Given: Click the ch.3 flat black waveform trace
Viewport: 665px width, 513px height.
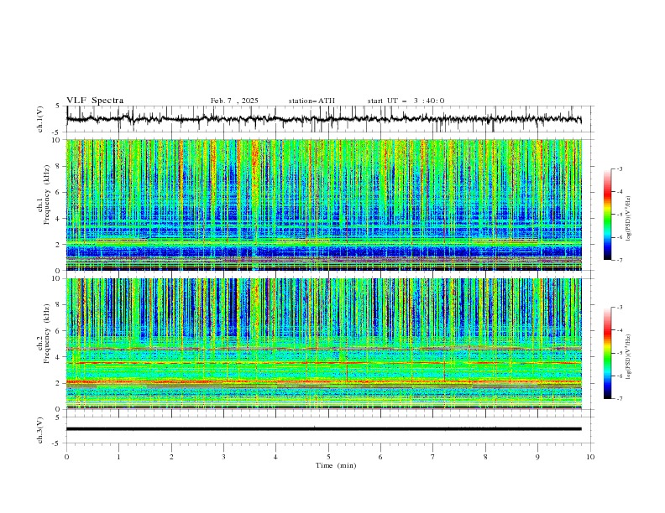Looking at the screenshot, I should [x=324, y=429].
